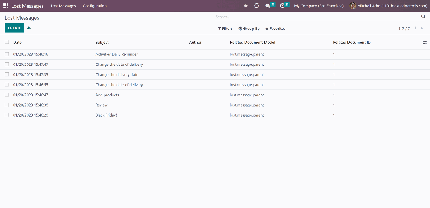Click lost.message.parent in the Black Friday! row
This screenshot has height=208, width=430.
247,115
